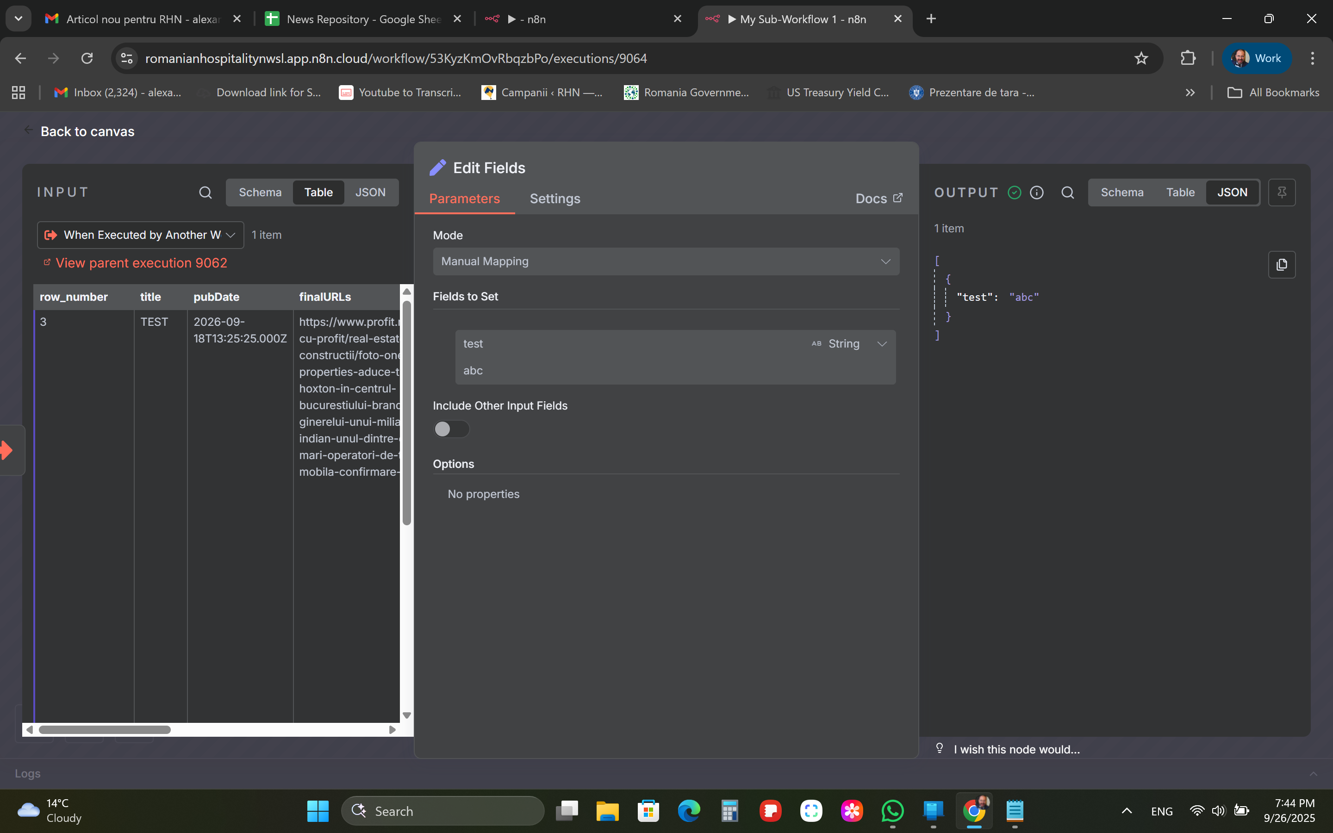The image size is (1333, 833).
Task: Bookmark this page with the star icon
Action: point(1141,58)
